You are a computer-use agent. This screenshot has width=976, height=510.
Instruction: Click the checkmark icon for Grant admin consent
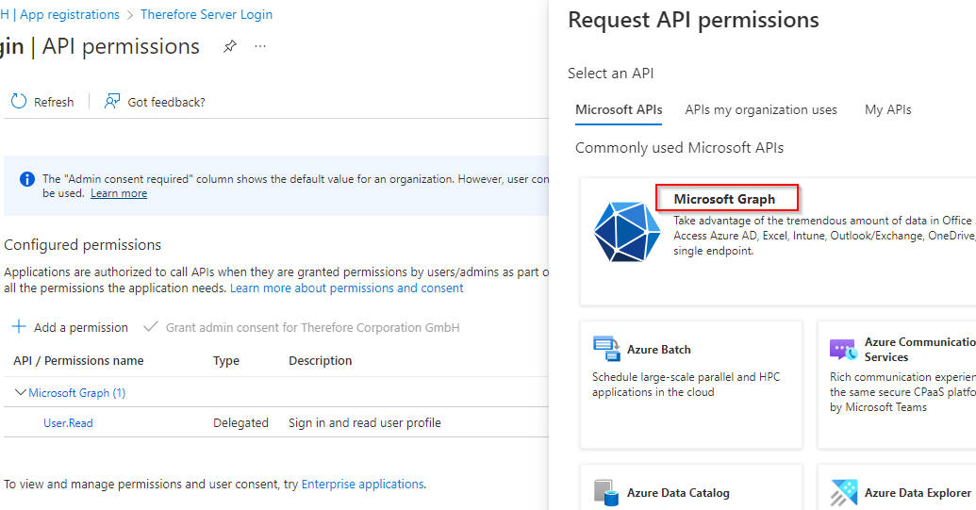coord(151,326)
